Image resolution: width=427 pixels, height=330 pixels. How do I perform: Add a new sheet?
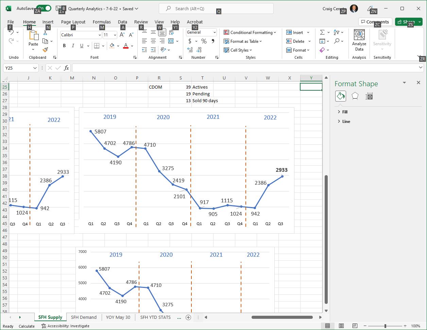188,317
